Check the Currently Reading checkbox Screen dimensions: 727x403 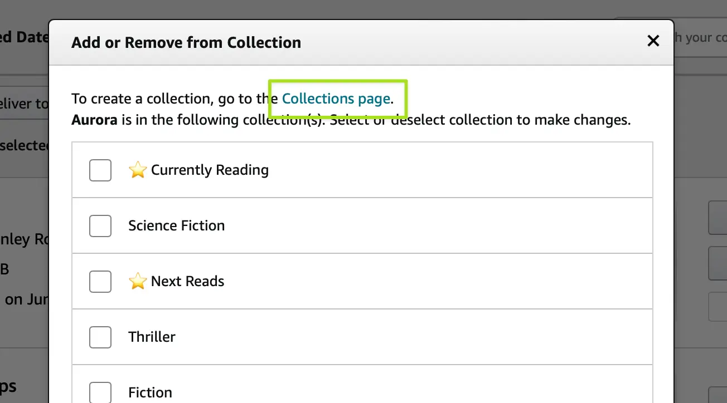tap(100, 170)
